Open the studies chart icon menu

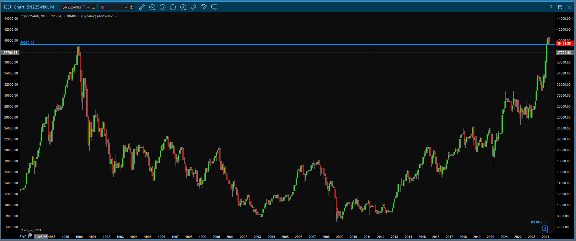[x=152, y=7]
